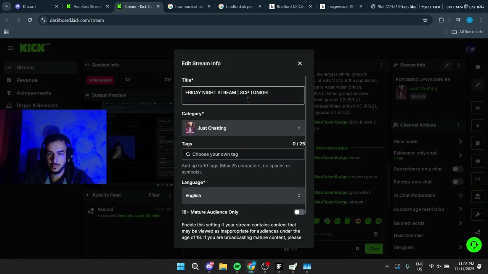488x274 pixels.
Task: Click the STREAMING status badge
Action: coord(100,80)
